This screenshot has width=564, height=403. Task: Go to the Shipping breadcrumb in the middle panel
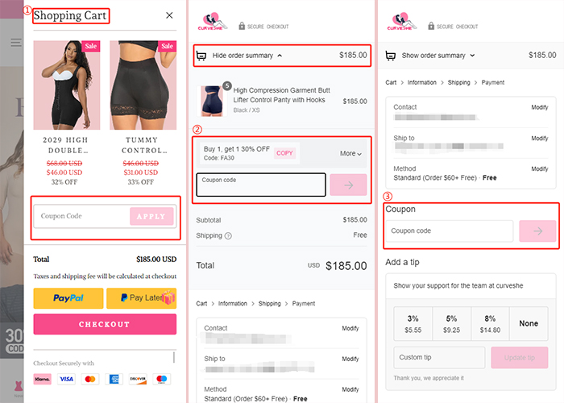(269, 303)
